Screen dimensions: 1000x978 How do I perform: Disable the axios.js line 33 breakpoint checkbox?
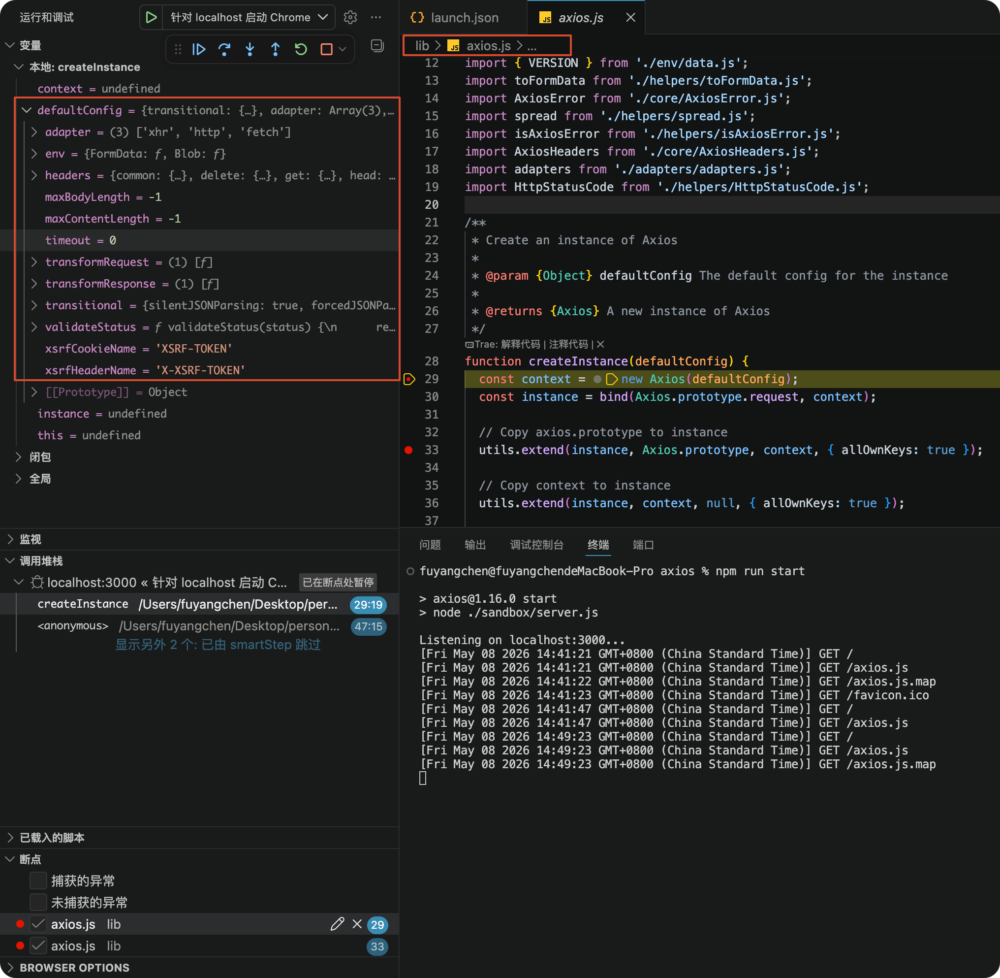38,945
